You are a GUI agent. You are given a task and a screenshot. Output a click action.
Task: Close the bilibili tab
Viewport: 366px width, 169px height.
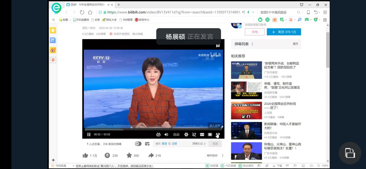[x=112, y=5]
